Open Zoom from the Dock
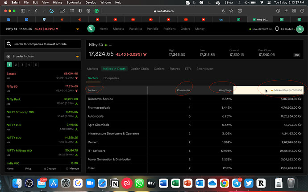This screenshot has height=192, width=308. click(90, 184)
